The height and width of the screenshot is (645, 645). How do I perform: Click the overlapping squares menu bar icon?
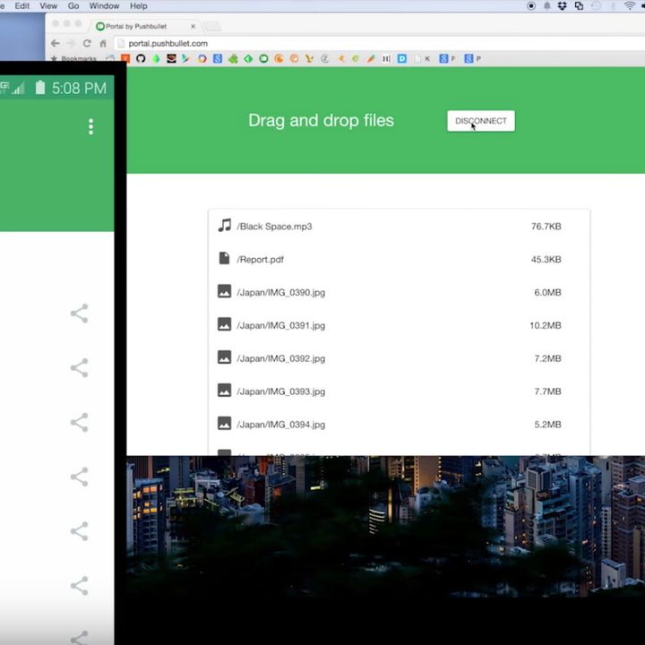pyautogui.click(x=579, y=5)
